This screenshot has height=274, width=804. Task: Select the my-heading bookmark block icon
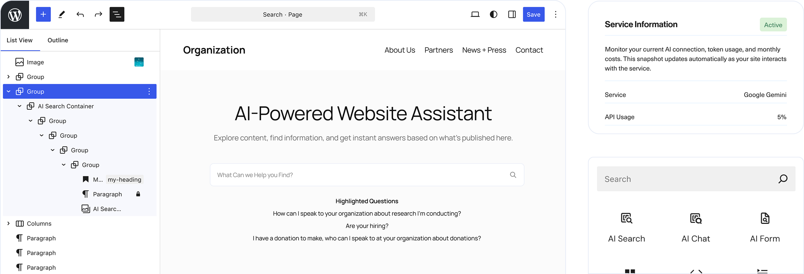click(86, 179)
